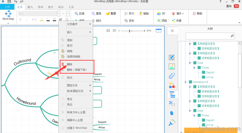Viewport: 242px width, 133px height.
Task: Toggle the split view icon beside 85%
Action: pos(159,31)
